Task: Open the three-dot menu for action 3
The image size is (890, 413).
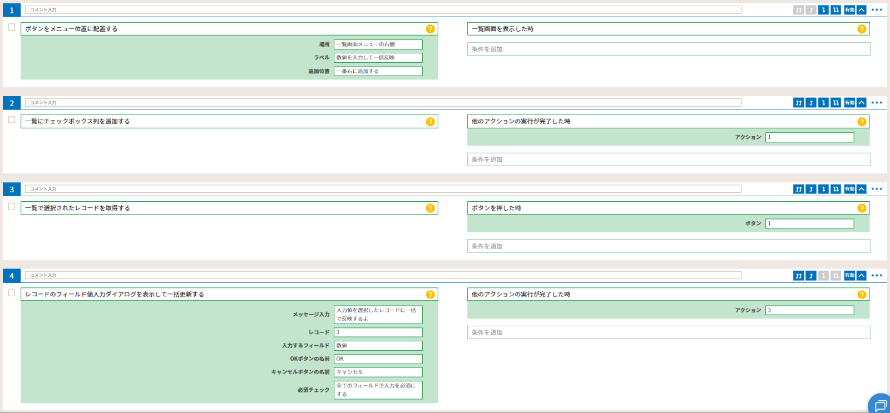Action: tap(877, 190)
